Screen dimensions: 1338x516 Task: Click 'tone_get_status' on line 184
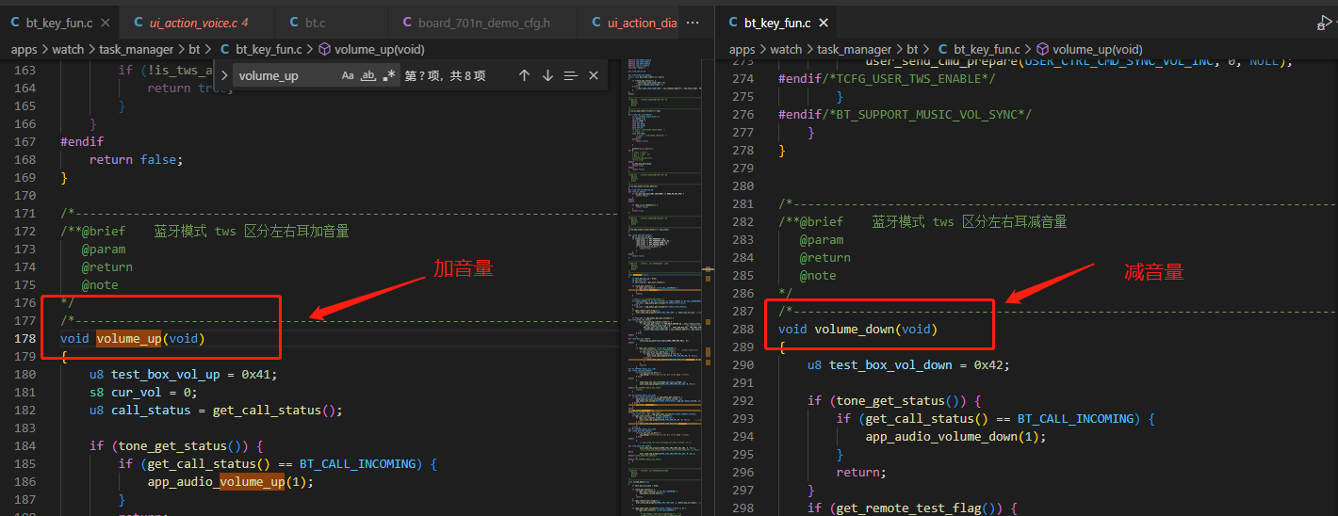(x=172, y=445)
